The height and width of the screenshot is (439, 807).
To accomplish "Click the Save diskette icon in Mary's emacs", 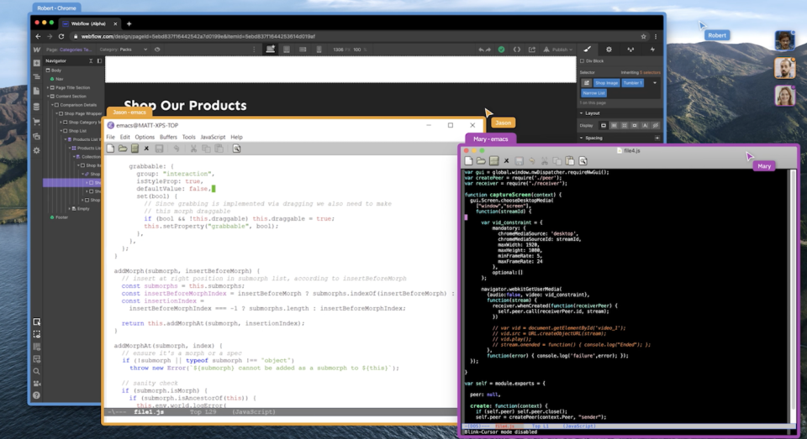I will coord(519,160).
